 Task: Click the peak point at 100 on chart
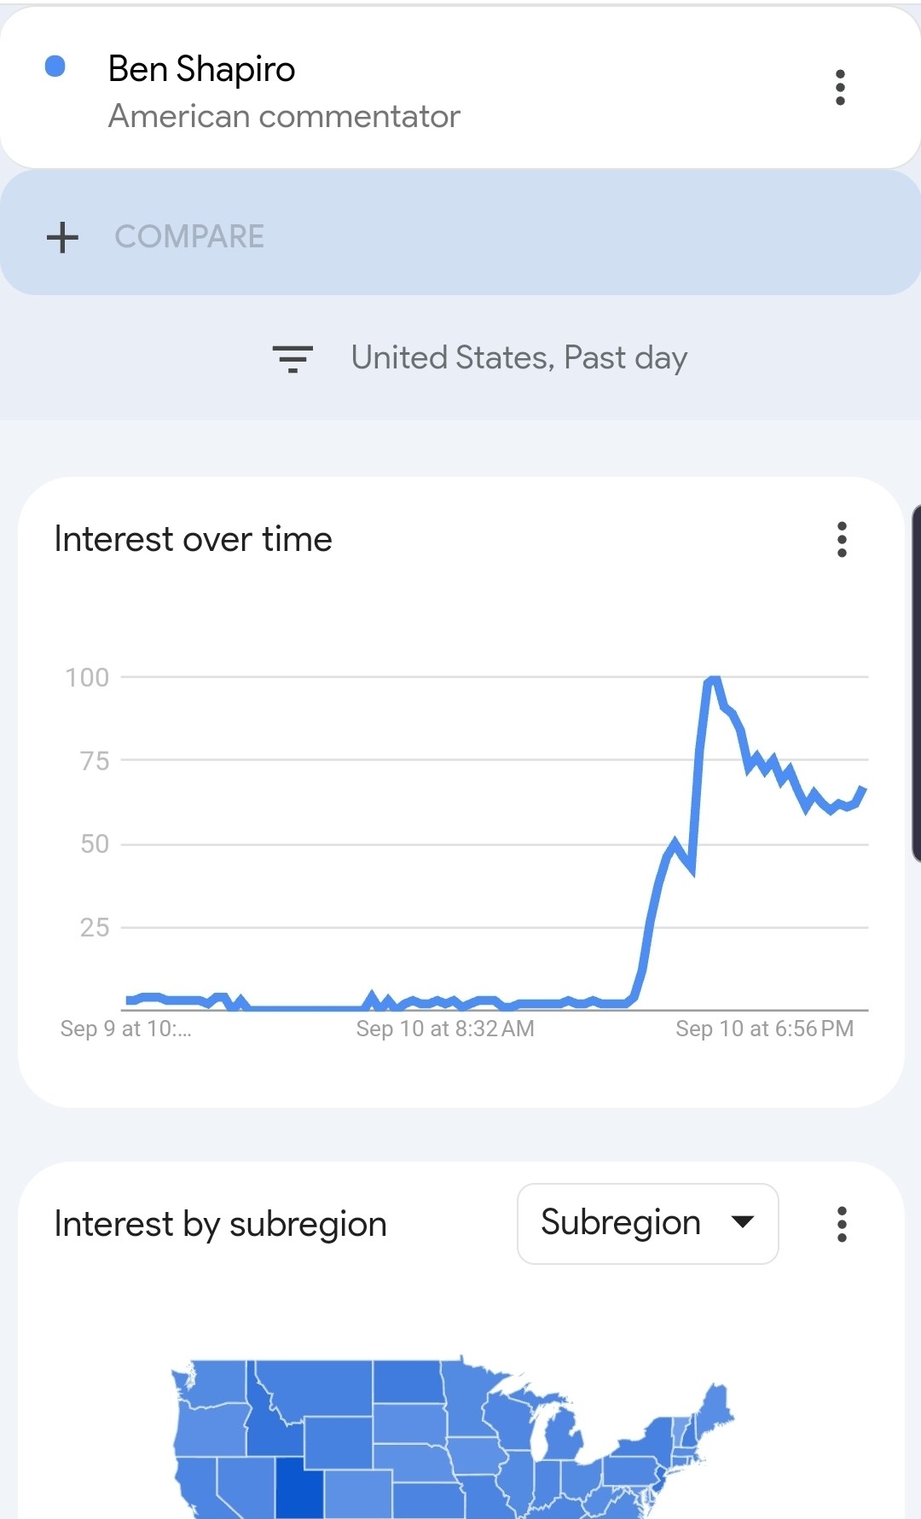[x=713, y=679]
